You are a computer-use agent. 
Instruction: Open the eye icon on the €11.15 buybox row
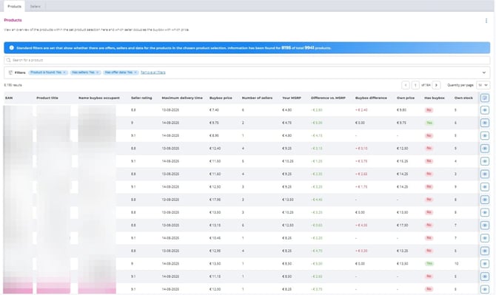484,277
